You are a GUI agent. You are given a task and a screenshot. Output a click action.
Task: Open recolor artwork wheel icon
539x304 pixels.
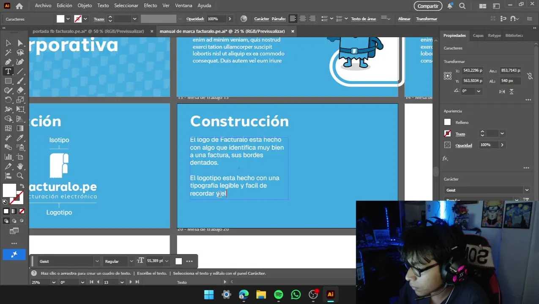tap(244, 19)
